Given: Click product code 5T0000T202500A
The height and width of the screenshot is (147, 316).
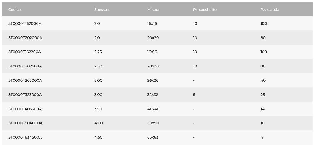Looking at the screenshot, I should (x=25, y=66).
